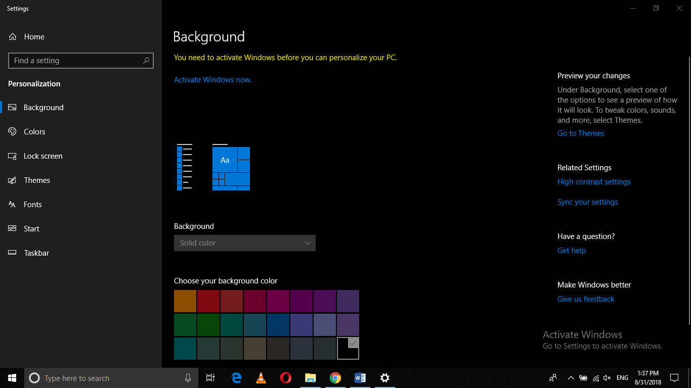
Task: Click the Find a setting search field
Action: click(x=81, y=61)
